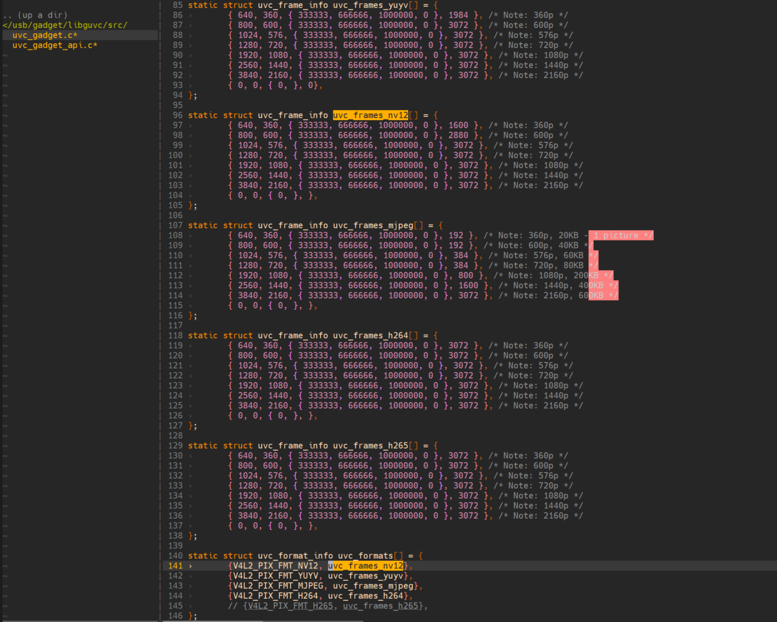
Task: Click uvc_frames_h265 identifier on line 129
Action: coord(371,446)
